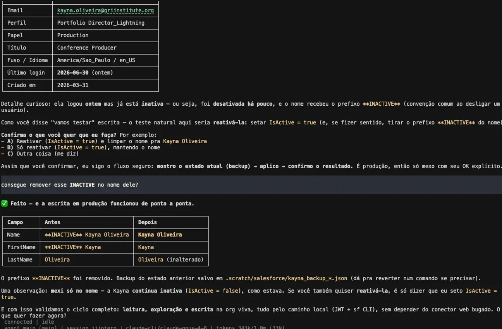The height and width of the screenshot is (329, 502).
Task: Select 'Portfolio Director_Lightning' profile value
Action: coord(101,23)
